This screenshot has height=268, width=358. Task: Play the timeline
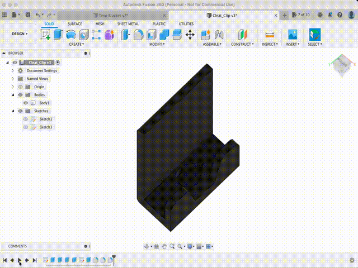tap(20, 260)
